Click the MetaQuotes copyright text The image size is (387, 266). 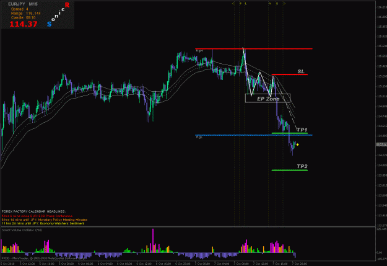pyautogui.click(x=44, y=258)
